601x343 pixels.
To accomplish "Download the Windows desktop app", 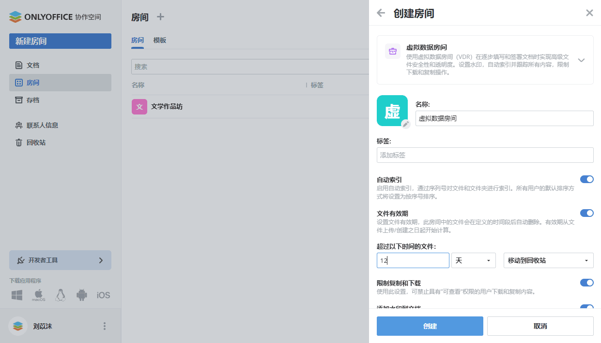I will (x=17, y=295).
